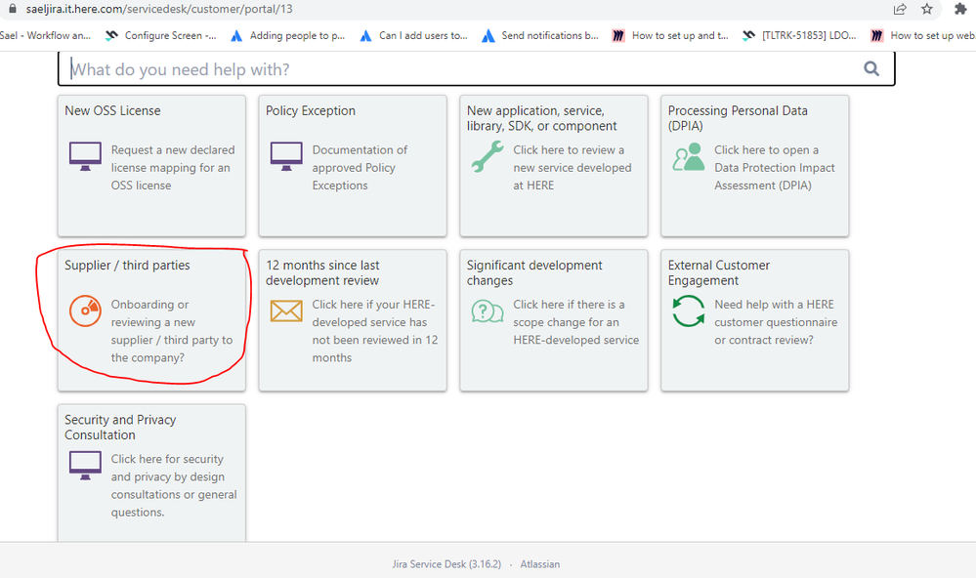Open Security and Privacy Consultation title
Screen dimensions: 976x578
[120, 427]
